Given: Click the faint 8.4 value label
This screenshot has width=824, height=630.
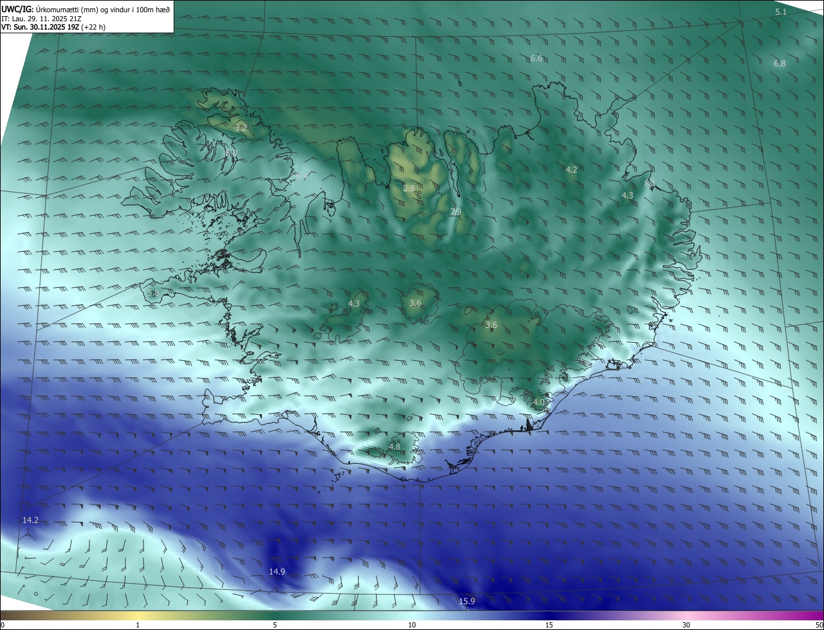Looking at the screenshot, I should (301, 175).
